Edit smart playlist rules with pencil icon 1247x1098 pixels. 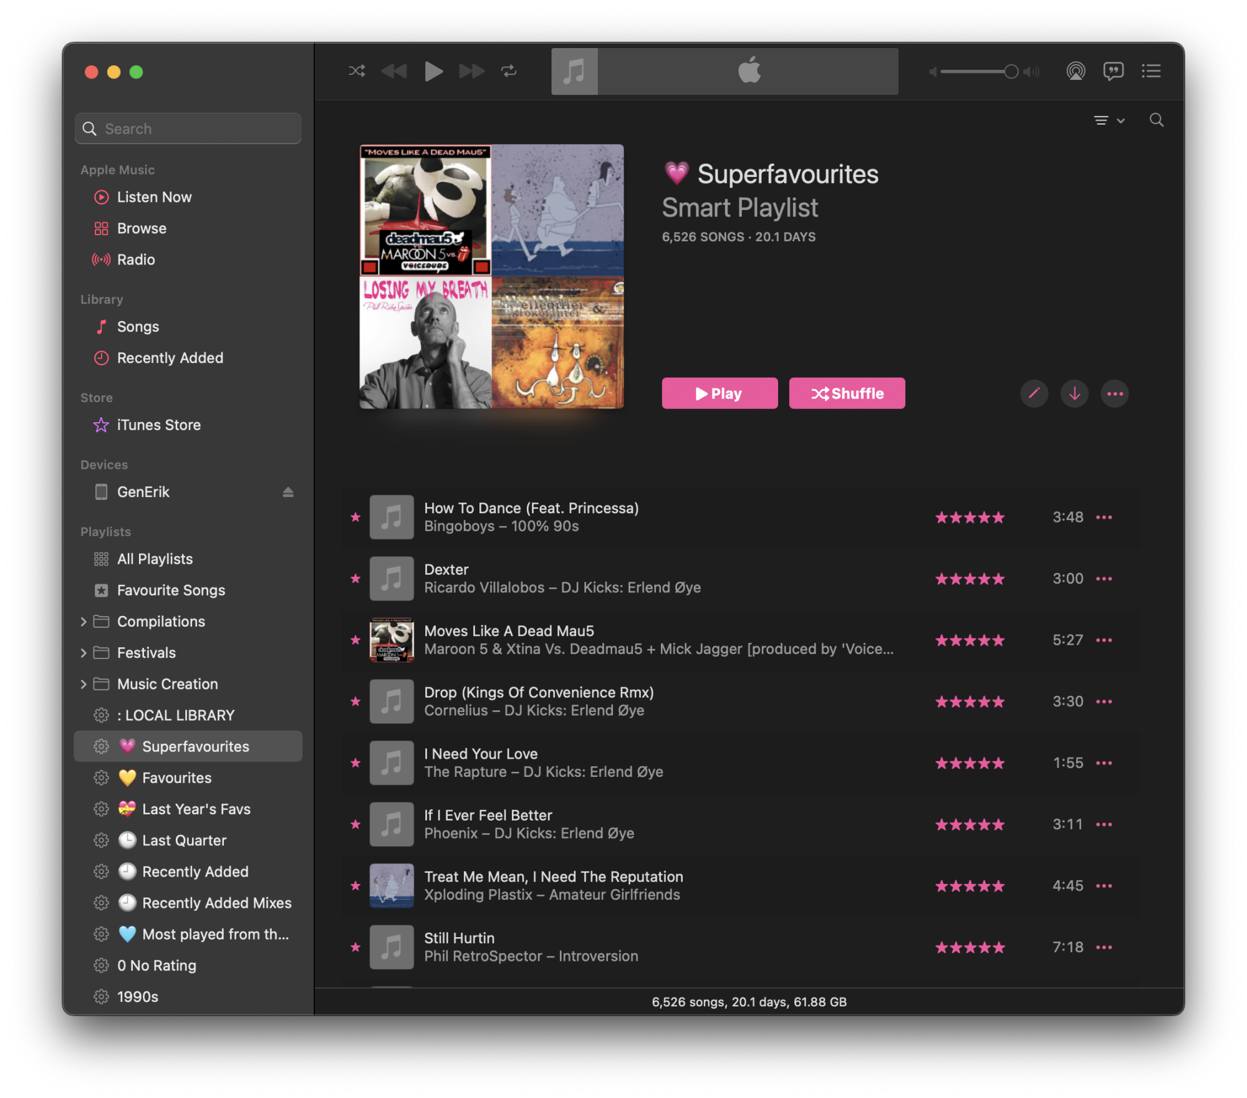(x=1034, y=394)
